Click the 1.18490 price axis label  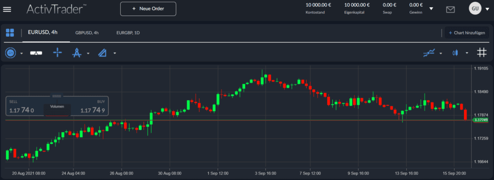pos(481,92)
